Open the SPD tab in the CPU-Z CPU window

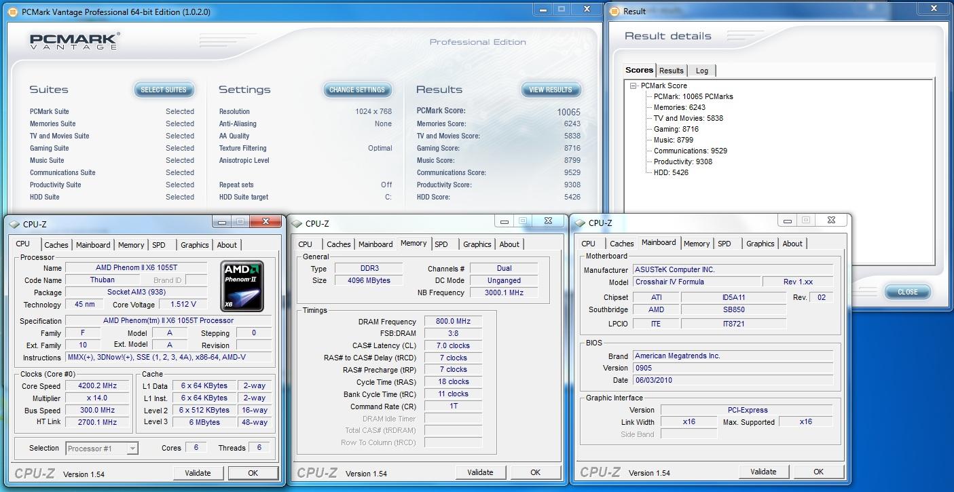(x=159, y=245)
